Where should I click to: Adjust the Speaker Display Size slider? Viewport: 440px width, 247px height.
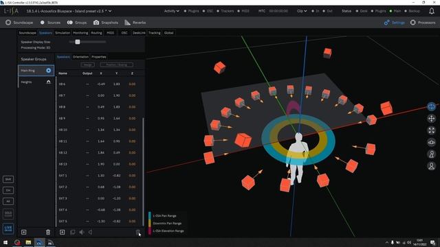coord(87,42)
